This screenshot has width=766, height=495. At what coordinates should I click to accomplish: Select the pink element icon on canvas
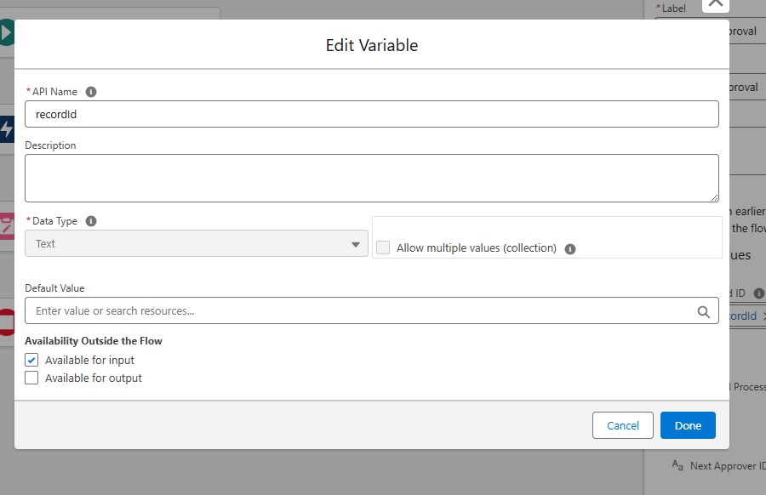pyautogui.click(x=7, y=225)
